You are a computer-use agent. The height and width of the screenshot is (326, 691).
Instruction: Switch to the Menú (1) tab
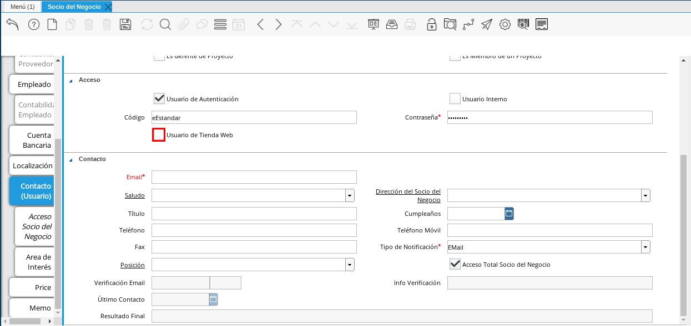click(x=23, y=7)
